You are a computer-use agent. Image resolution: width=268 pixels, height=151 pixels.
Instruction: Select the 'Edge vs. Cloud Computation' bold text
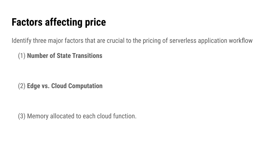pyautogui.click(x=65, y=86)
